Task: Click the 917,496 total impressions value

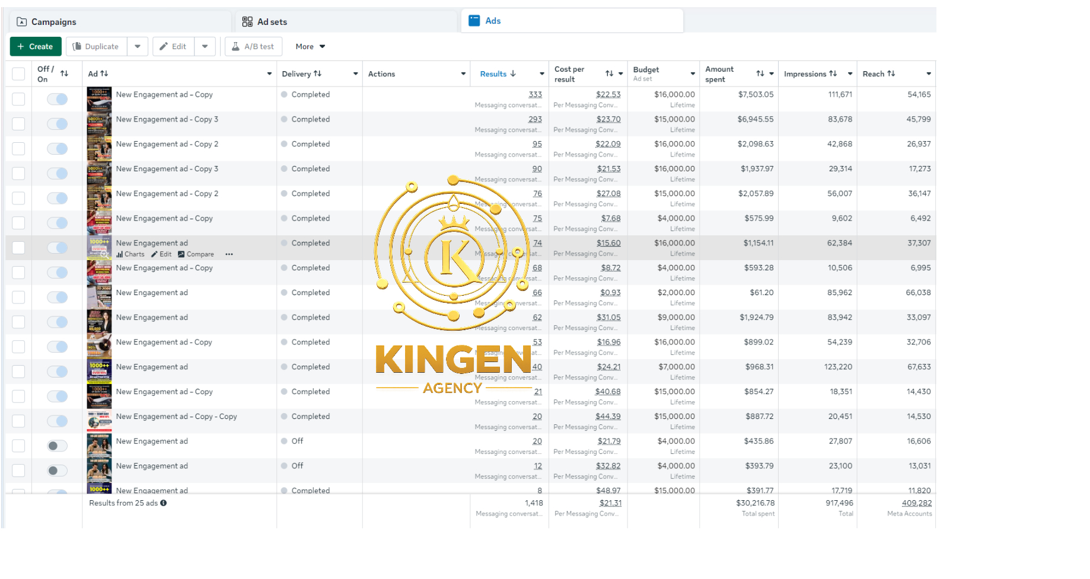Action: pyautogui.click(x=840, y=503)
